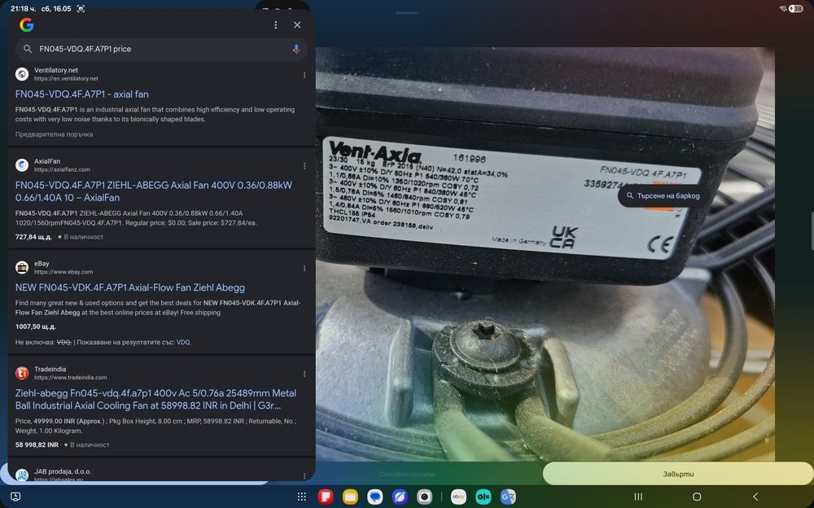This screenshot has height=508, width=814.
Task: Click the Ventilatory.net site favicon
Action: tap(22, 74)
